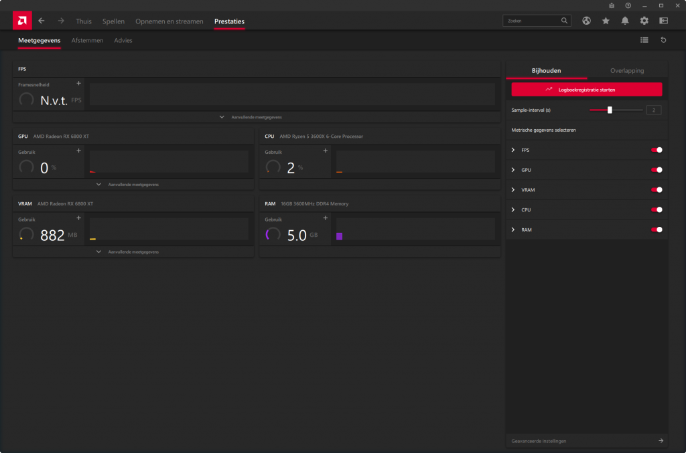Expand Aanvullende meetgegevens under VRAM
Viewport: 686px width, 453px height.
[133, 252]
